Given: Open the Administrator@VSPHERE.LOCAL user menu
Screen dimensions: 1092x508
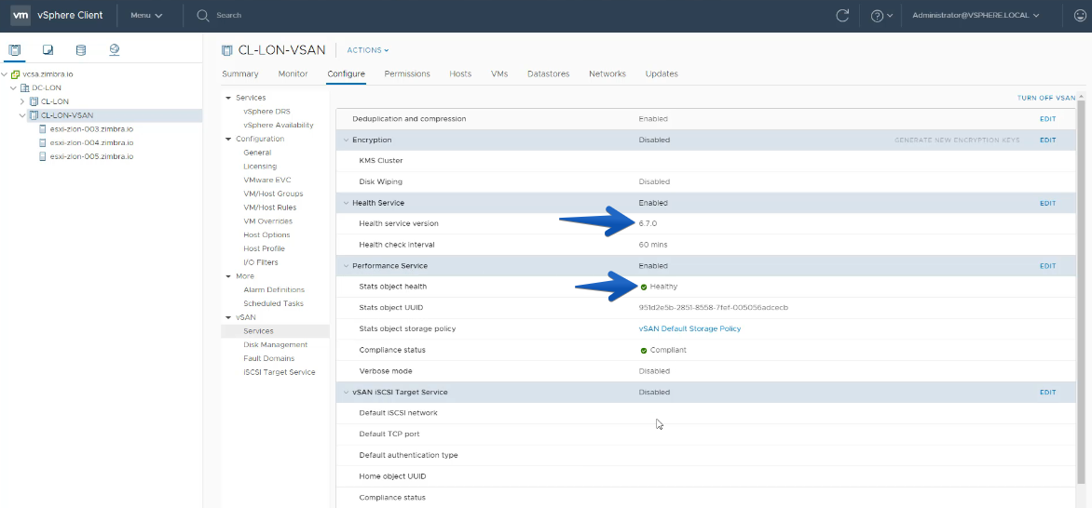Looking at the screenshot, I should pyautogui.click(x=976, y=15).
